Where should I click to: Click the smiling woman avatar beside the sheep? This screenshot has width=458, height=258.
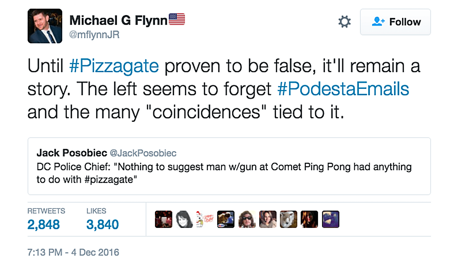tap(268, 219)
